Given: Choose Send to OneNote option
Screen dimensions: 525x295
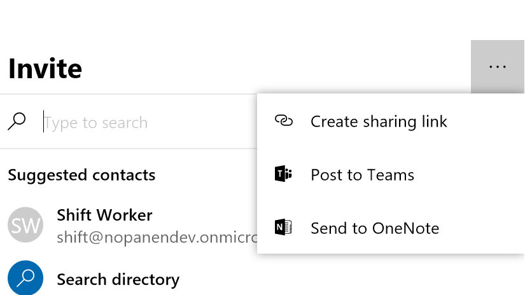Looking at the screenshot, I should [x=375, y=228].
